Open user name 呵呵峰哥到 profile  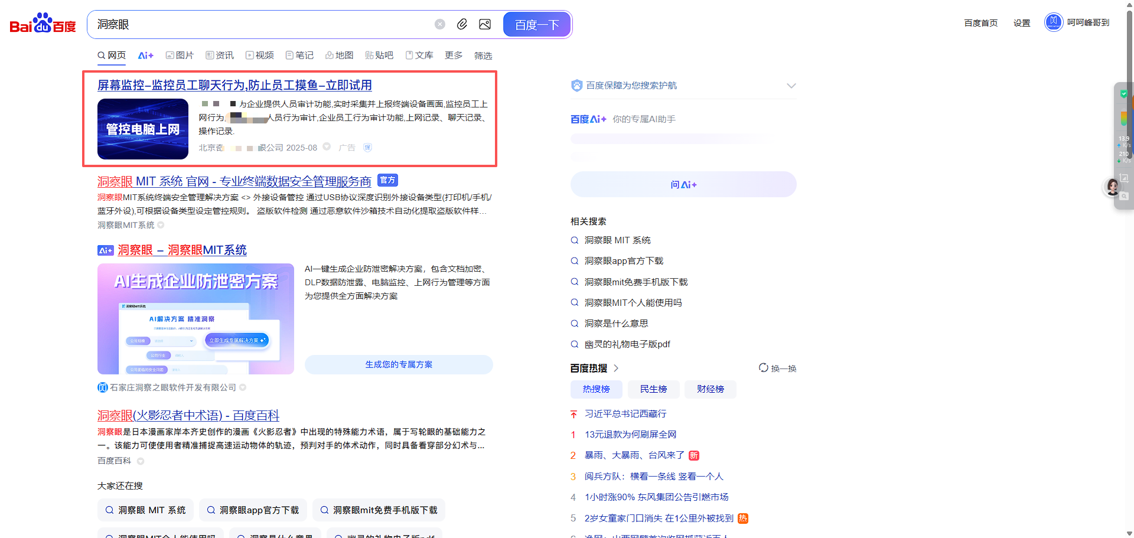tap(1088, 22)
